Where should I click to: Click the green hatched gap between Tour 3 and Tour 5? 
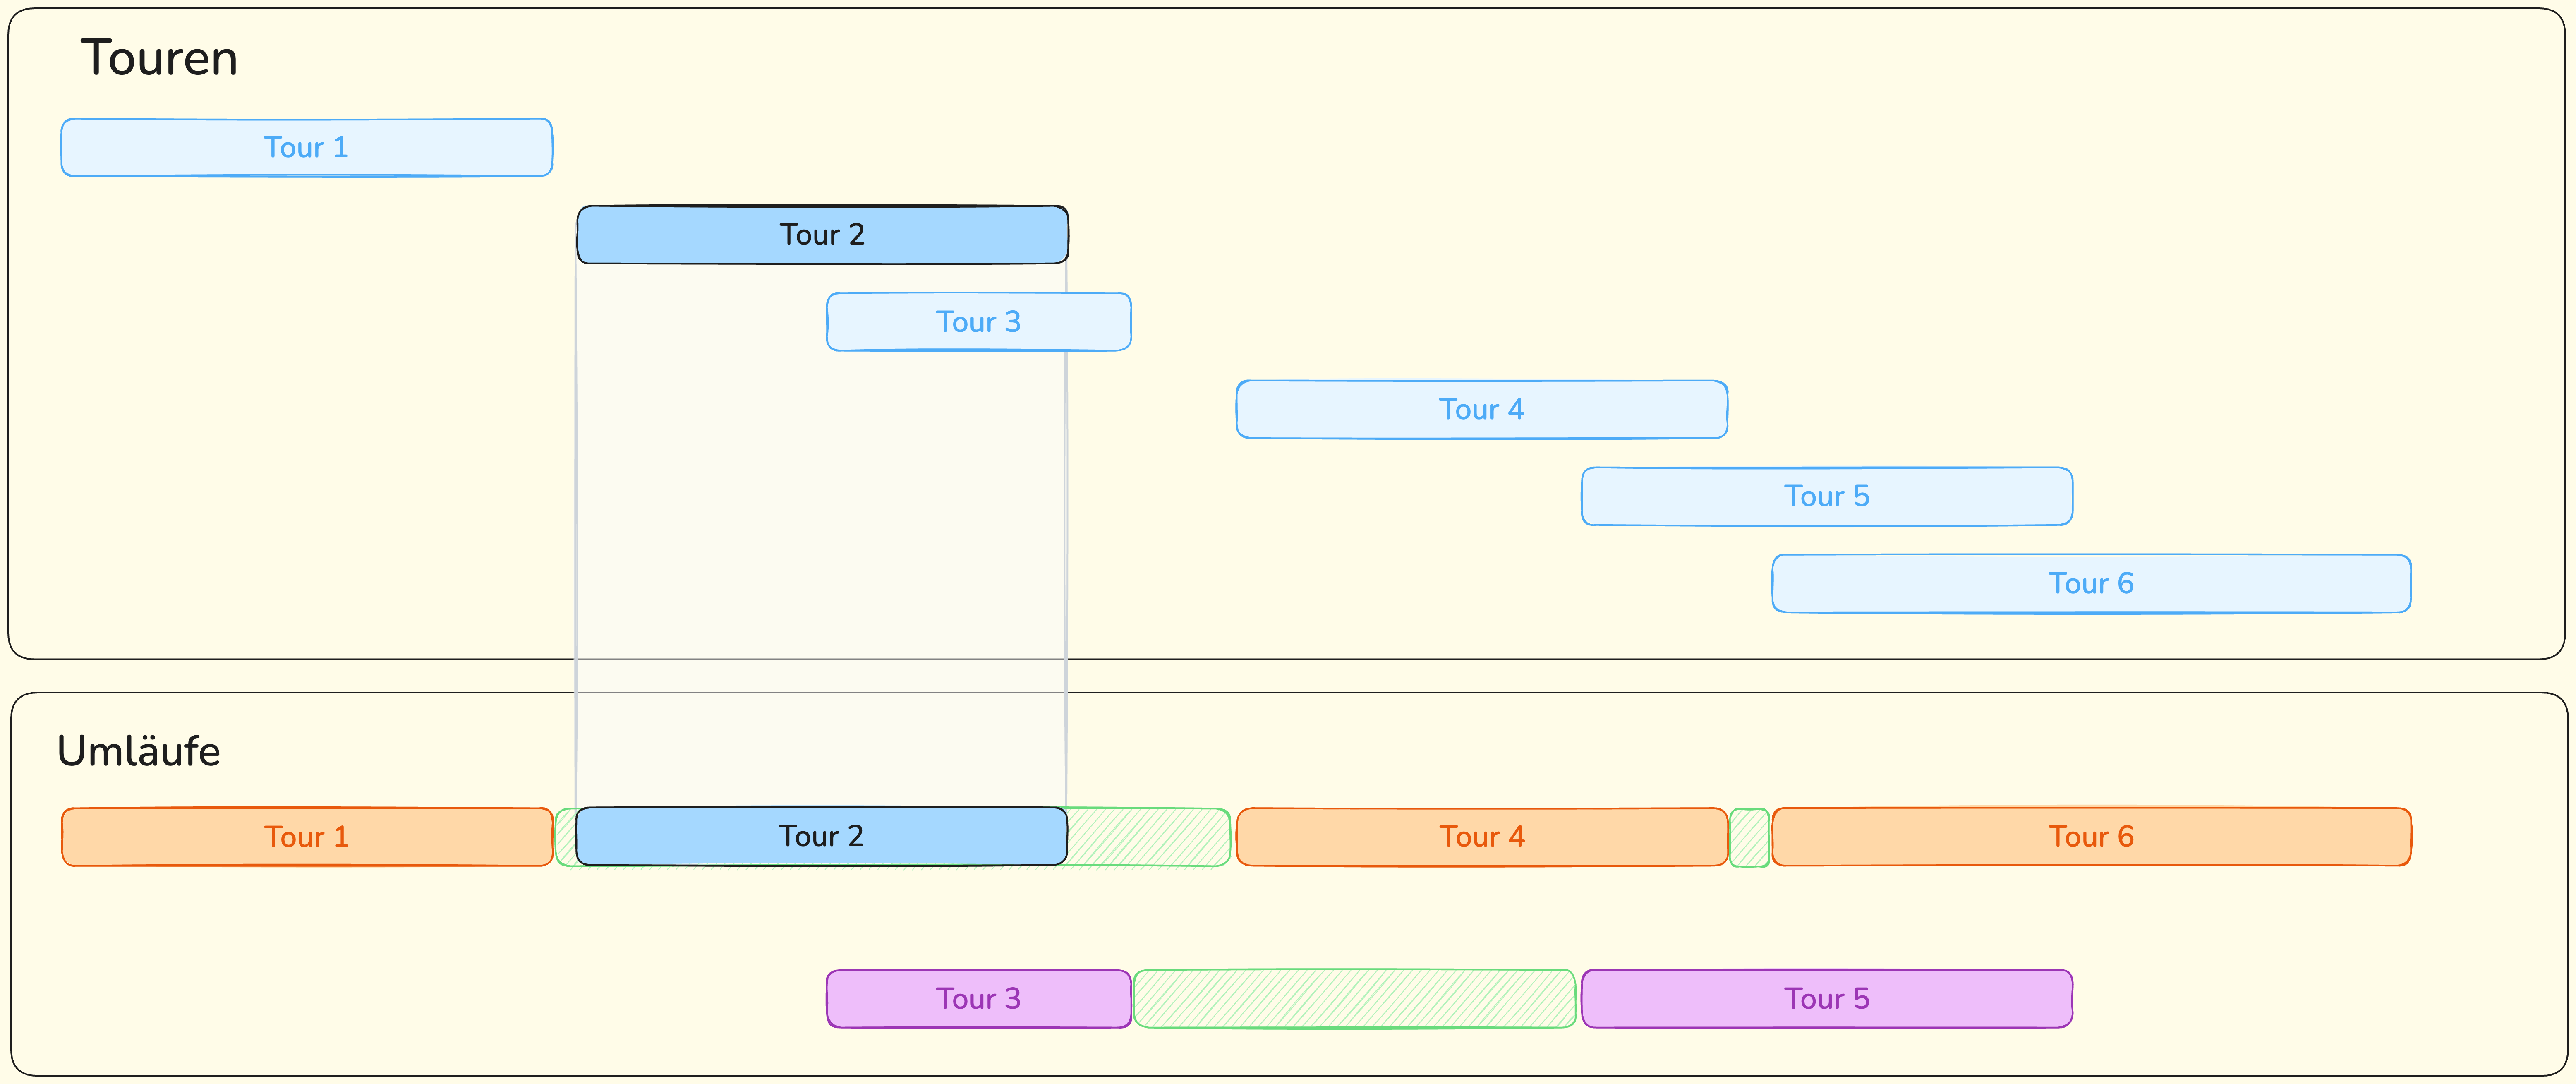(x=1355, y=999)
